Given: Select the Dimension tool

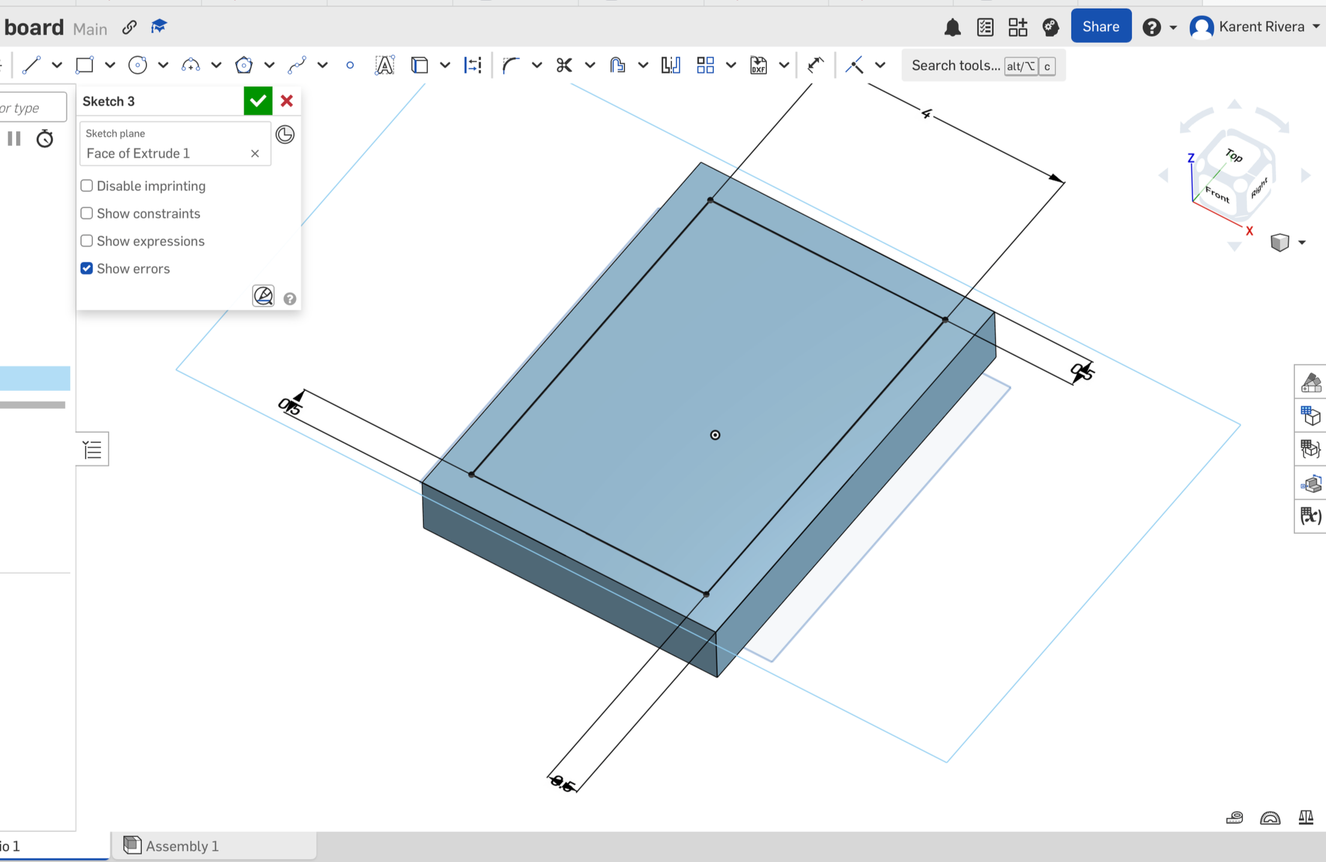Looking at the screenshot, I should pyautogui.click(x=815, y=65).
